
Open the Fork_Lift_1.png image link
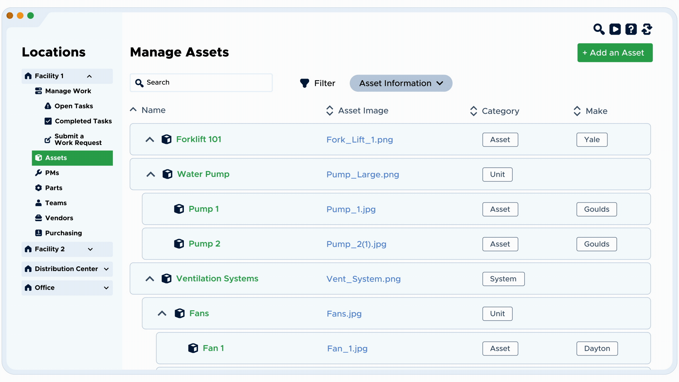(x=359, y=140)
